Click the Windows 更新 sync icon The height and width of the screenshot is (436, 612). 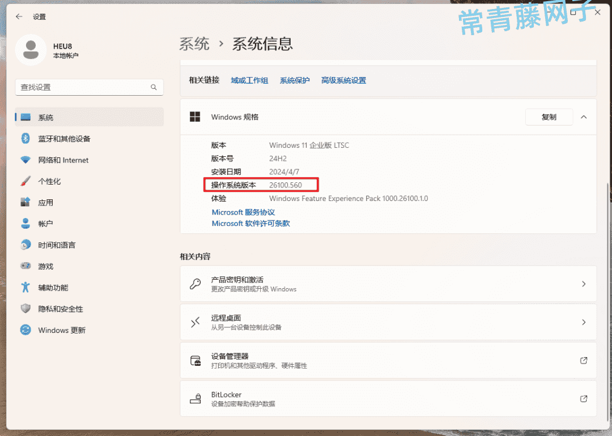pyautogui.click(x=25, y=330)
